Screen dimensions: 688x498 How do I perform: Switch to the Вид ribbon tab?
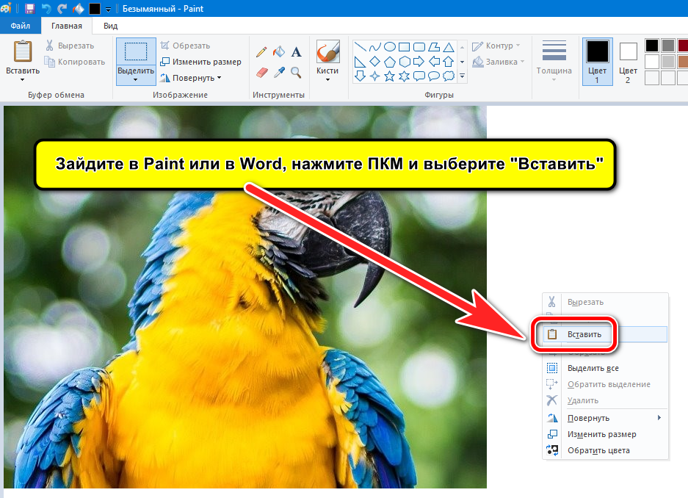coord(110,26)
